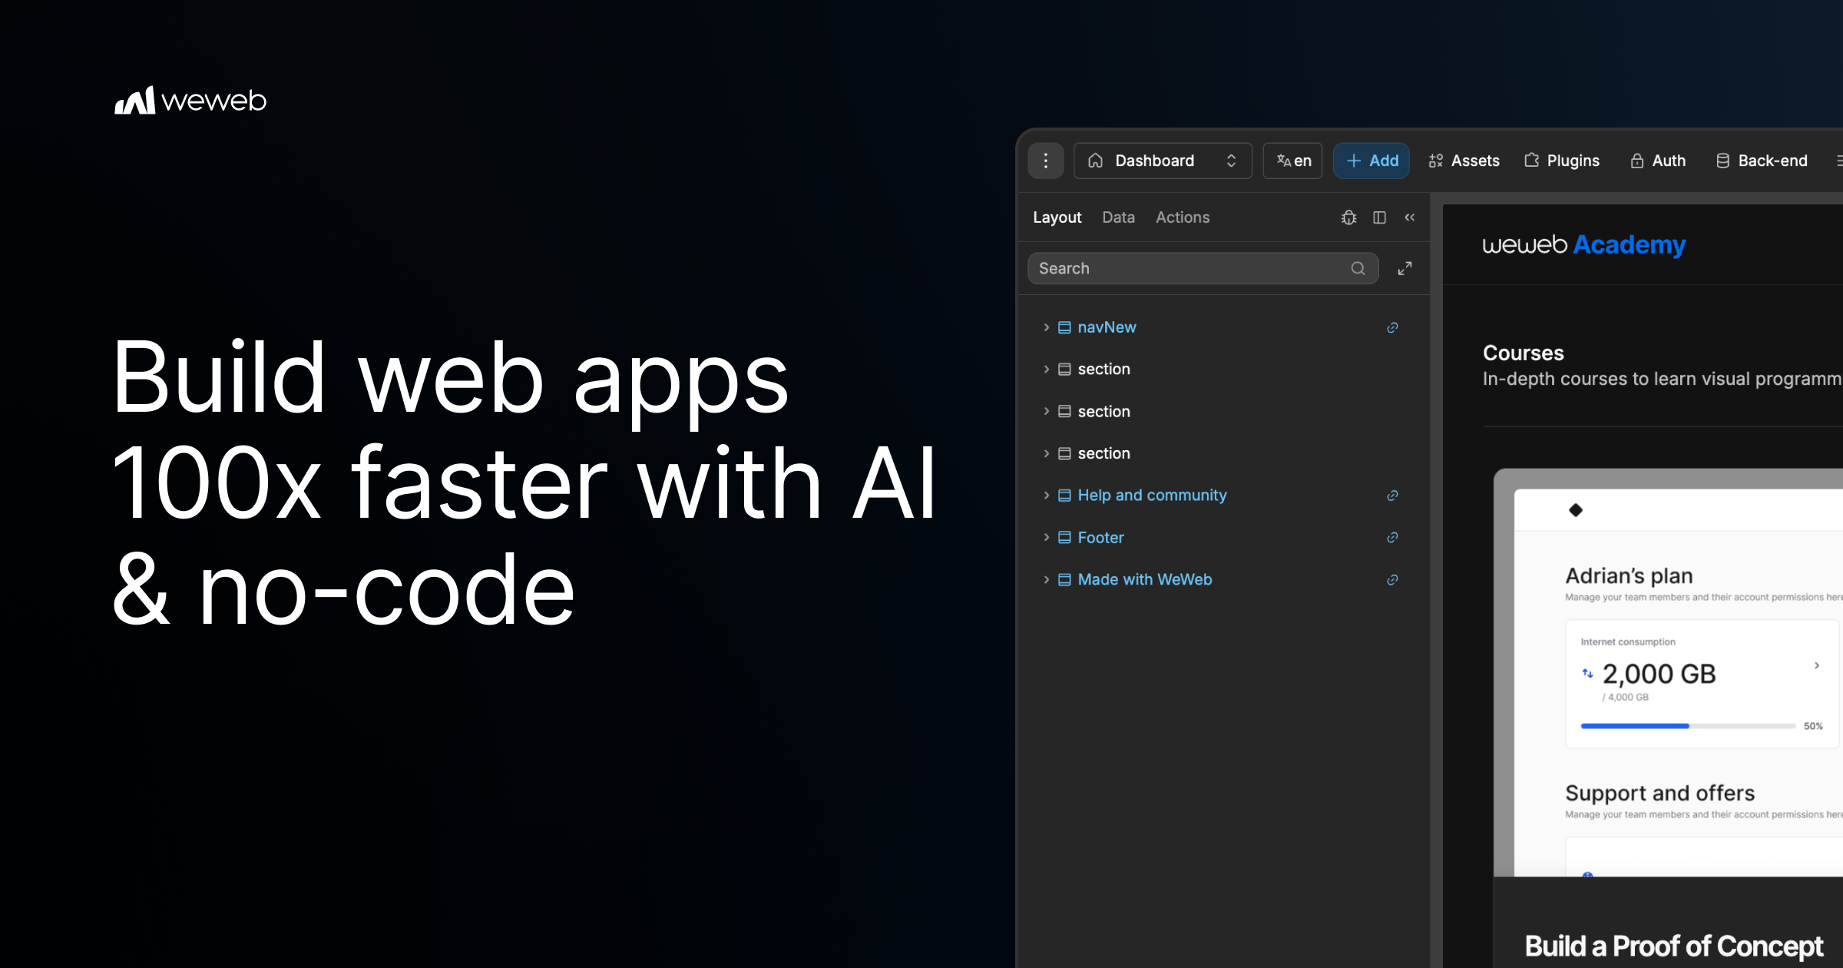Viewport: 1843px width, 968px height.
Task: Click the link icon next to Footer
Action: point(1392,537)
